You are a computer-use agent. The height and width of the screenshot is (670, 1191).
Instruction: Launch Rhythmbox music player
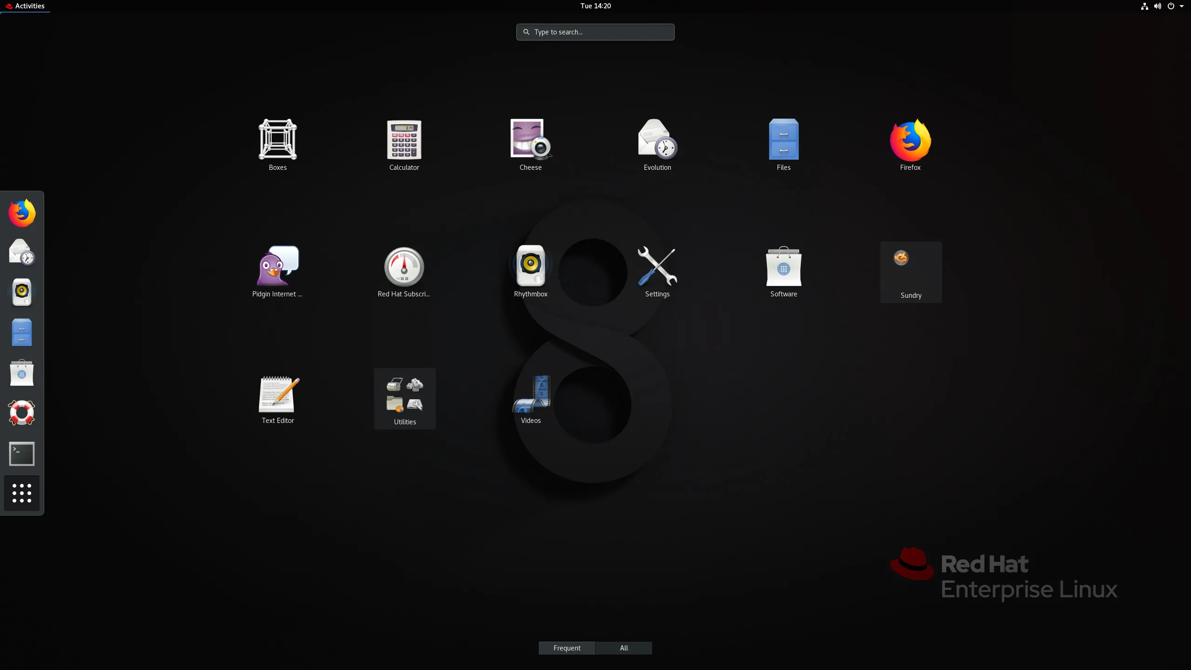point(530,266)
